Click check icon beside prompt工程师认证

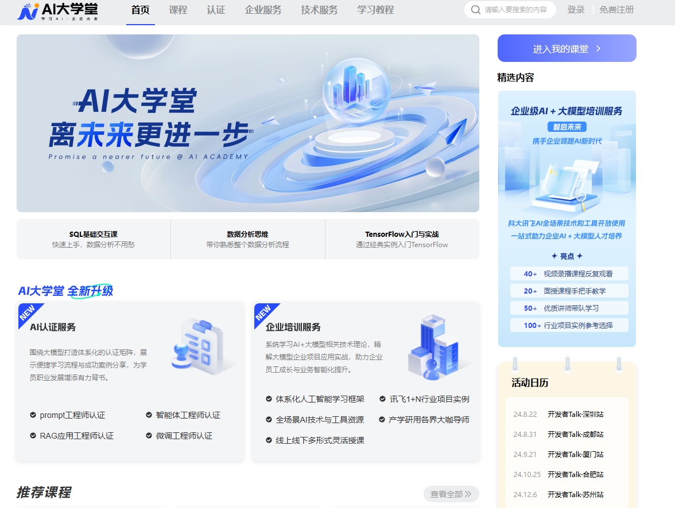(33, 415)
